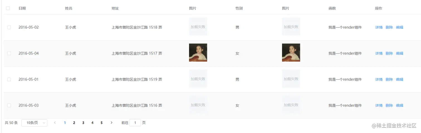
Task: Click the 日期 column header
Action: (22, 8)
